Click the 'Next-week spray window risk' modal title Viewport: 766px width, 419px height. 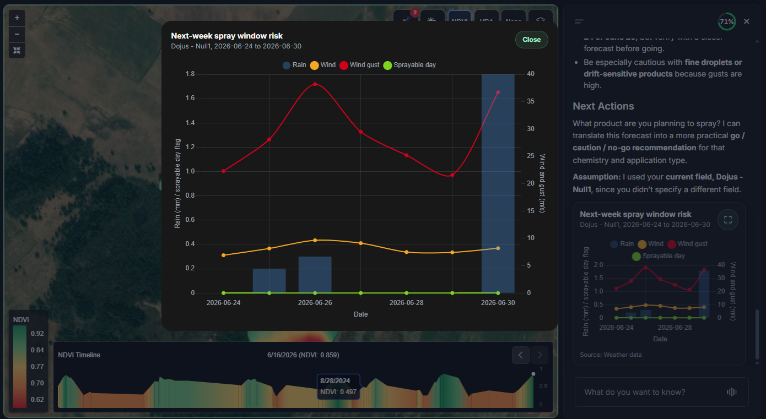coord(227,36)
